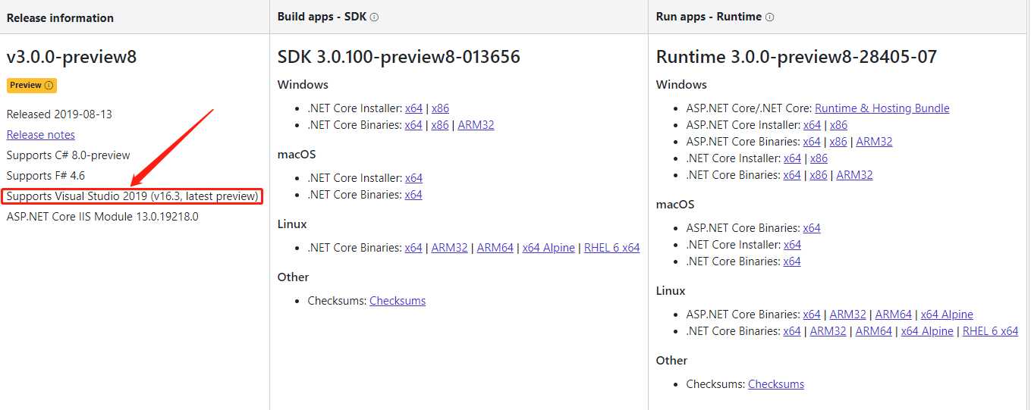Download SDK Windows .NET Core Installer x86

440,108
